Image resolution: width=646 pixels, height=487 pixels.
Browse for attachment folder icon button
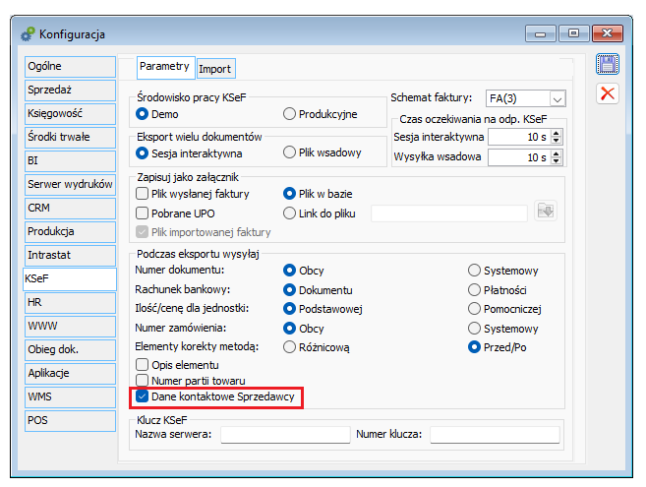pos(546,212)
